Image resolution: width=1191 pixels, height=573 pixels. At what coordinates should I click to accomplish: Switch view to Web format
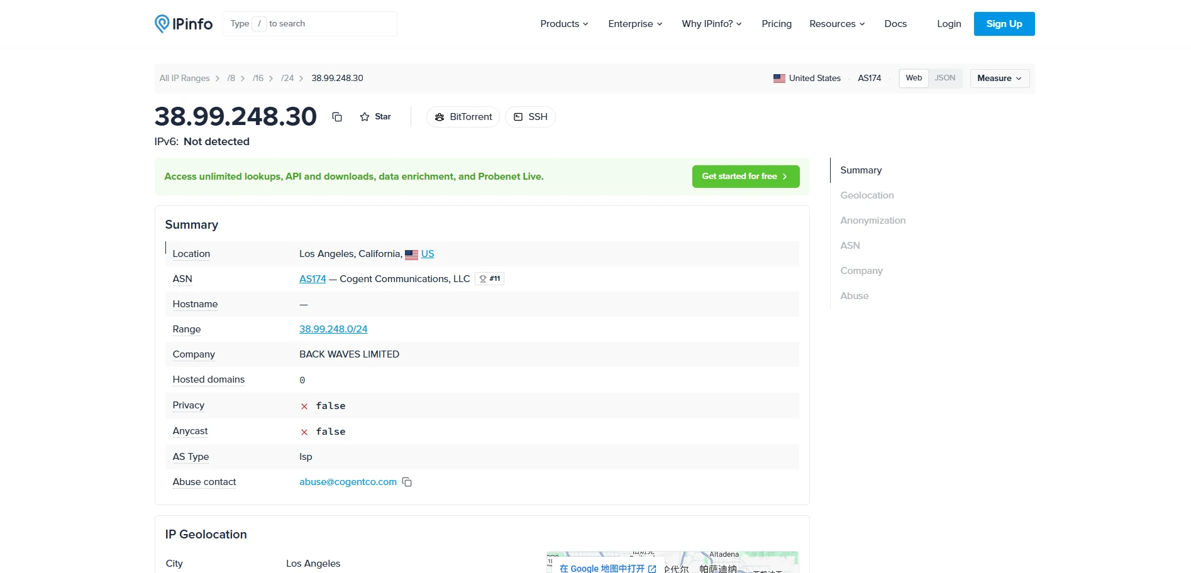pyautogui.click(x=914, y=78)
